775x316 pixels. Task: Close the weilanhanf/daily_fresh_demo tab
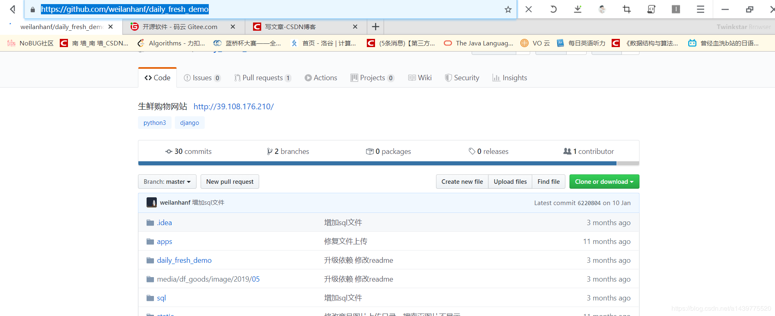(111, 27)
